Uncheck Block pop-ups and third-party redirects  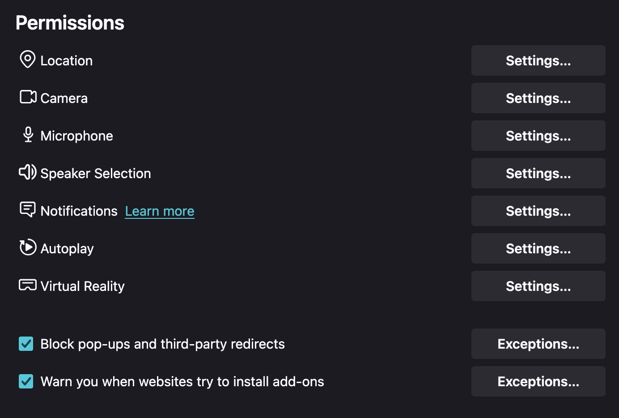26,344
